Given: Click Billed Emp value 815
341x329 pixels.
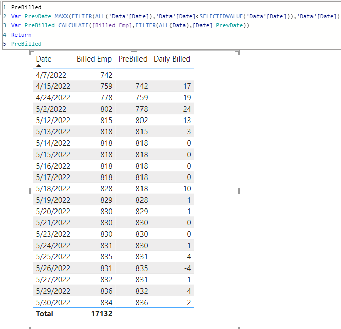Looking at the screenshot, I should [106, 121].
